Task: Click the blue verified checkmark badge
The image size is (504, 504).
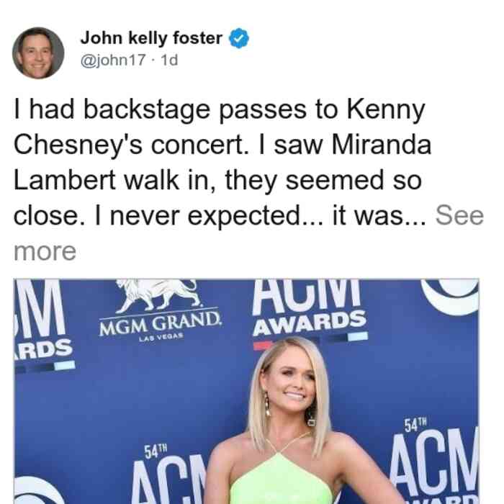Action: 238,38
